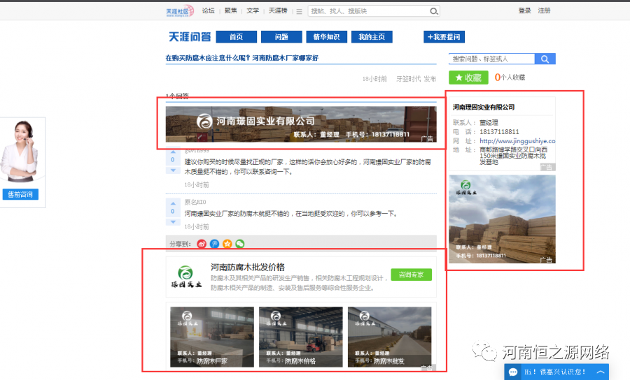Viewport: 630px width, 380px height.
Task: Open the sidebar lumber yard ad image
Action: tap(502, 219)
